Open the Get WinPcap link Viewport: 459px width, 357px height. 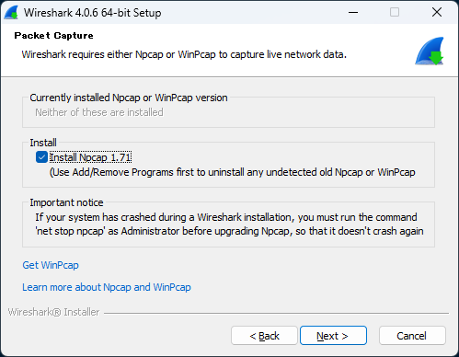(51, 265)
